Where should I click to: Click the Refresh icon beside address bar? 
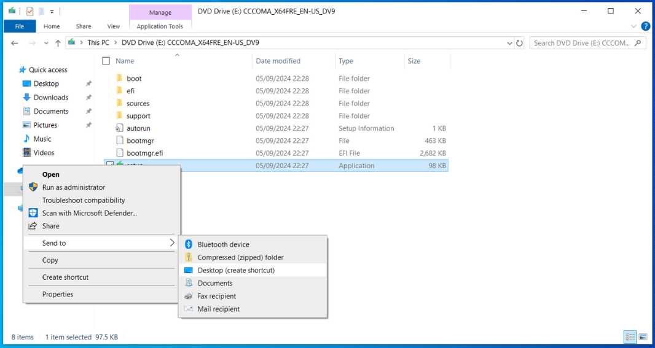coord(520,43)
